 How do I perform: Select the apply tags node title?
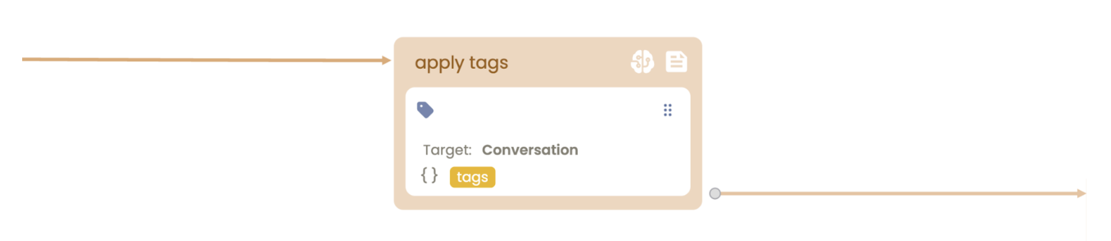461,63
